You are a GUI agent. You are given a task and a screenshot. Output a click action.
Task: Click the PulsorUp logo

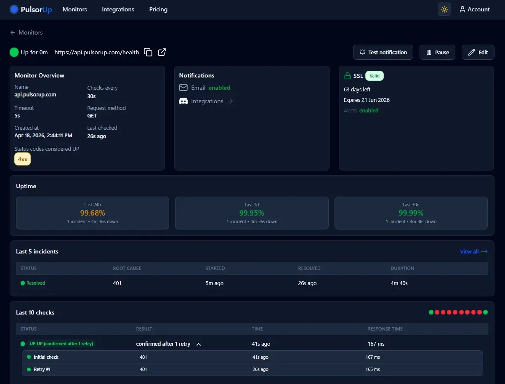click(31, 9)
